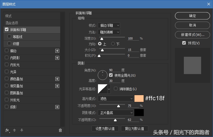Select the 混合选项 item in left list
Viewport: 213px width, 137px height.
pyautogui.click(x=32, y=23)
